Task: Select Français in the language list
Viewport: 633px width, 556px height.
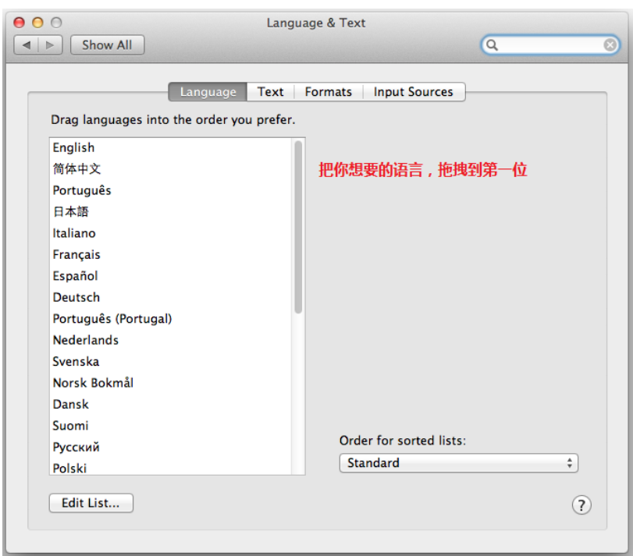Action: [76, 254]
